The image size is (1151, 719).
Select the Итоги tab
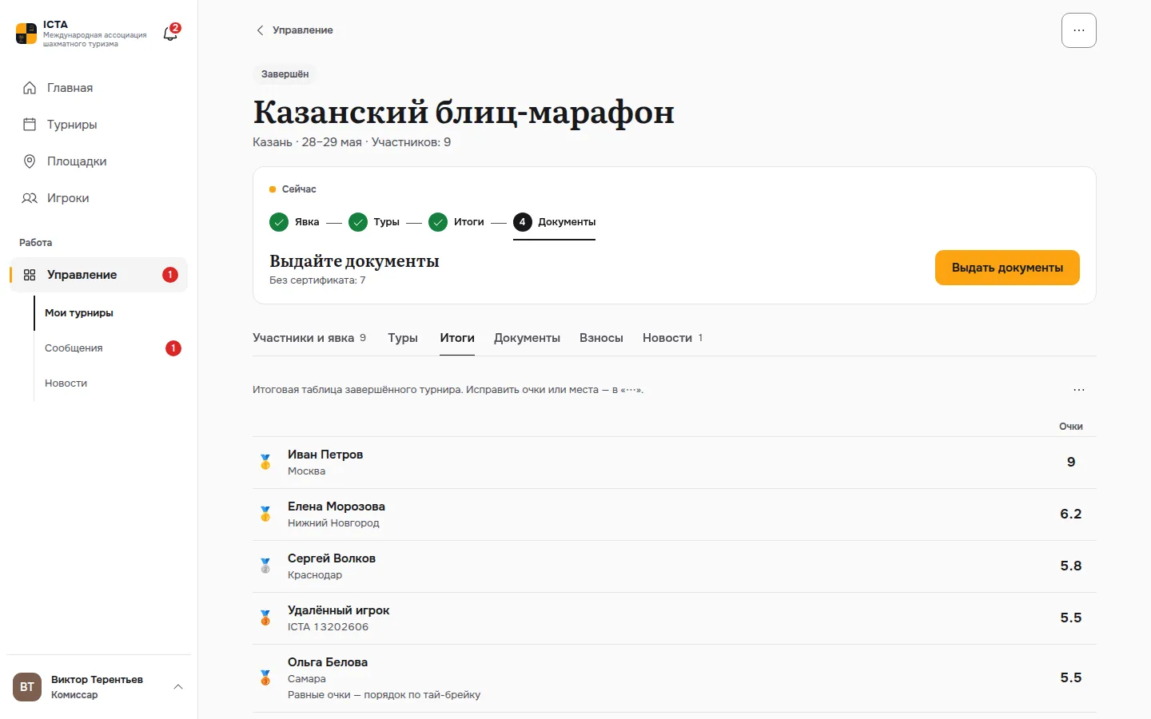[457, 338]
